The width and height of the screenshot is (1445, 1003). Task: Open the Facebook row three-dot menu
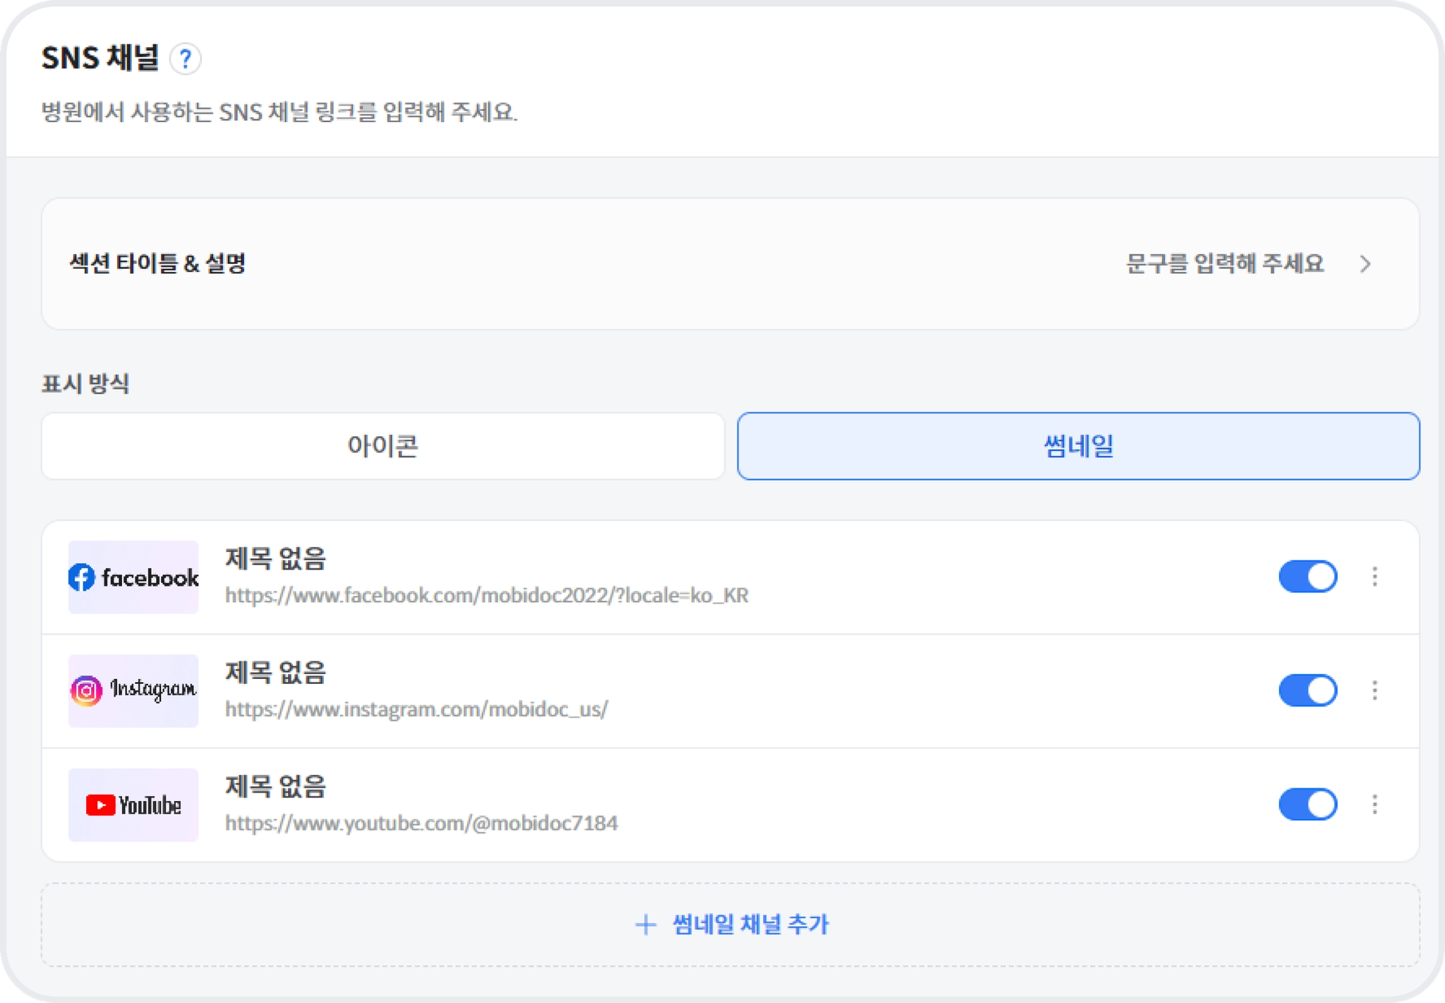(1374, 577)
